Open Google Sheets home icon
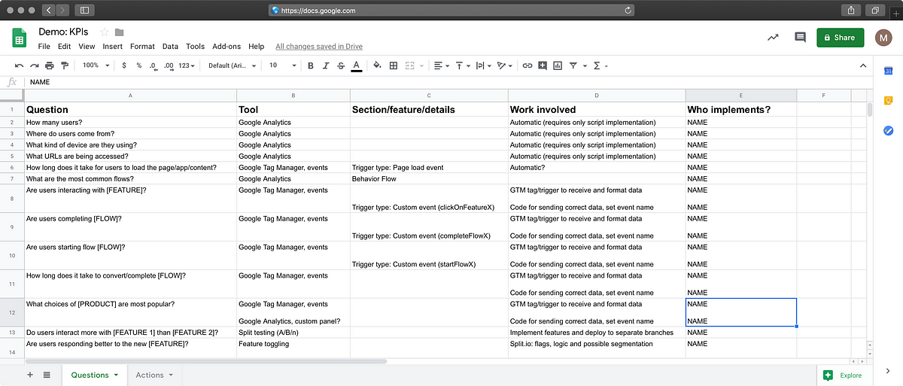Screen dimensions: 903x386 (20, 38)
